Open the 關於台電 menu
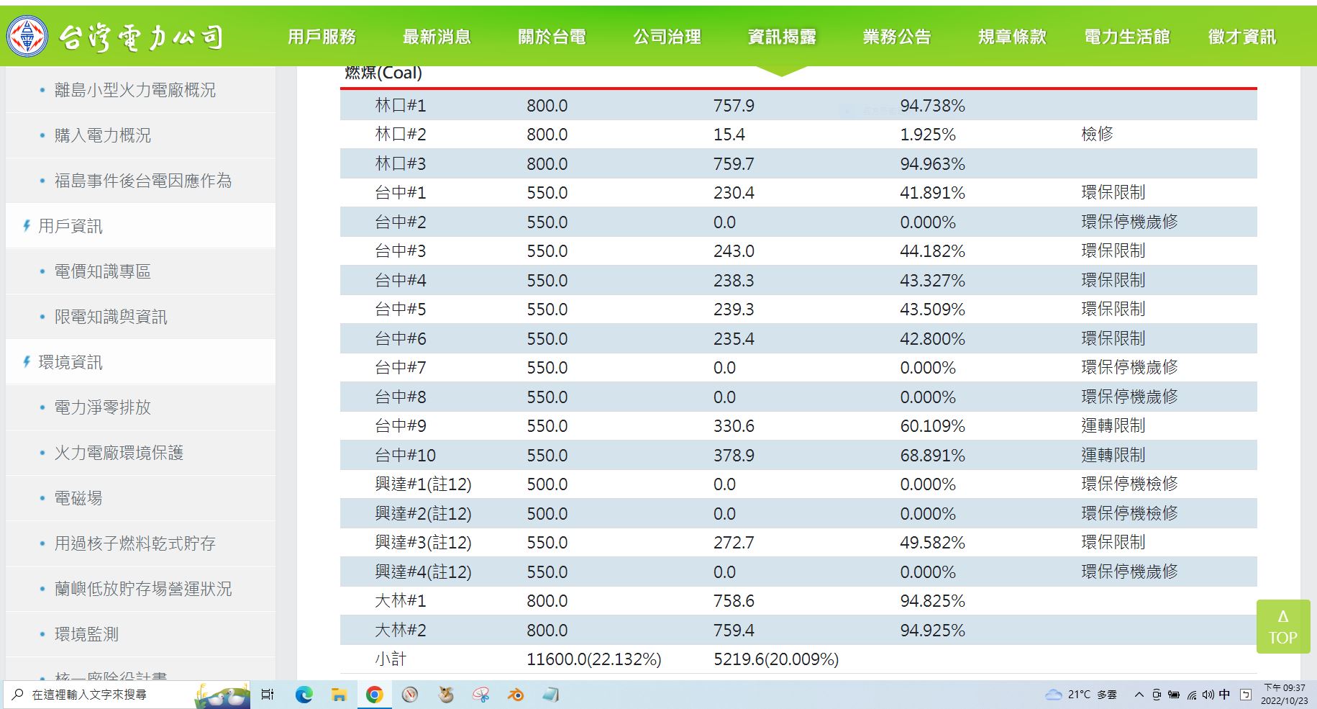The width and height of the screenshot is (1317, 709). pyautogui.click(x=552, y=37)
